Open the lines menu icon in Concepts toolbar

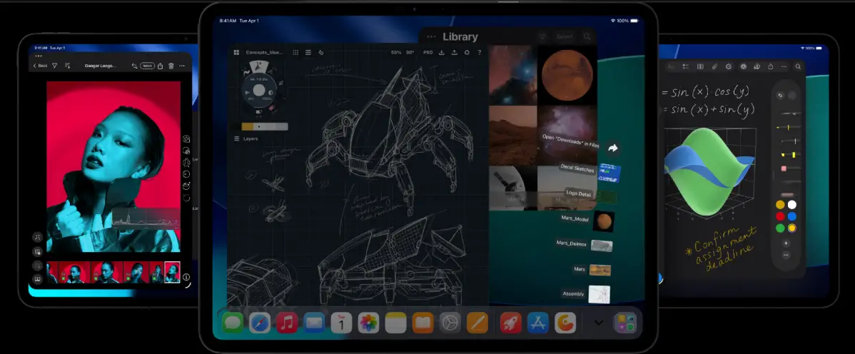point(308,52)
